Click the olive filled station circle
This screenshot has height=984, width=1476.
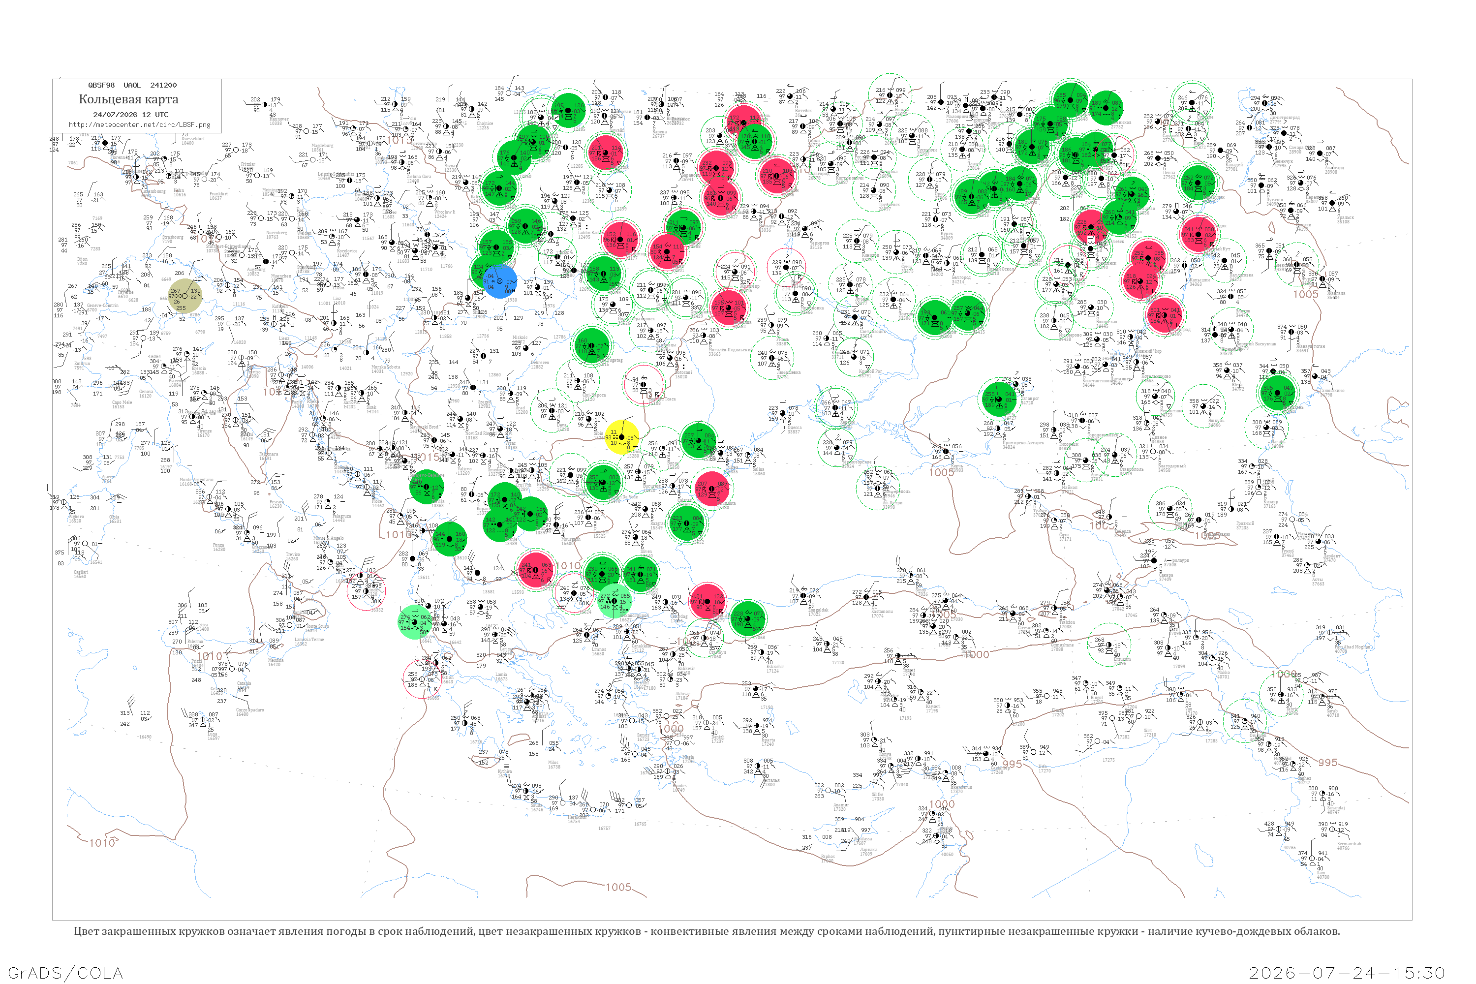[x=185, y=296]
